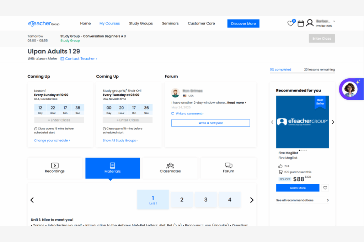Click the thumbs-up icon beside 774
Viewport: 364px width, 242px height.
280,166
